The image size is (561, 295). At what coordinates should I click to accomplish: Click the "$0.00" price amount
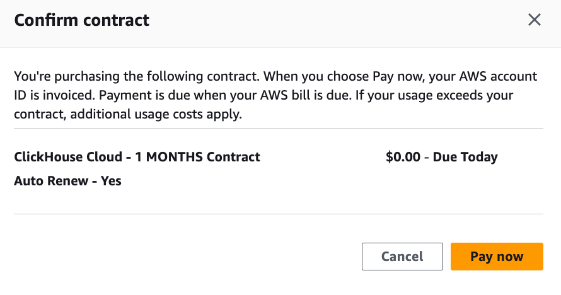point(403,157)
